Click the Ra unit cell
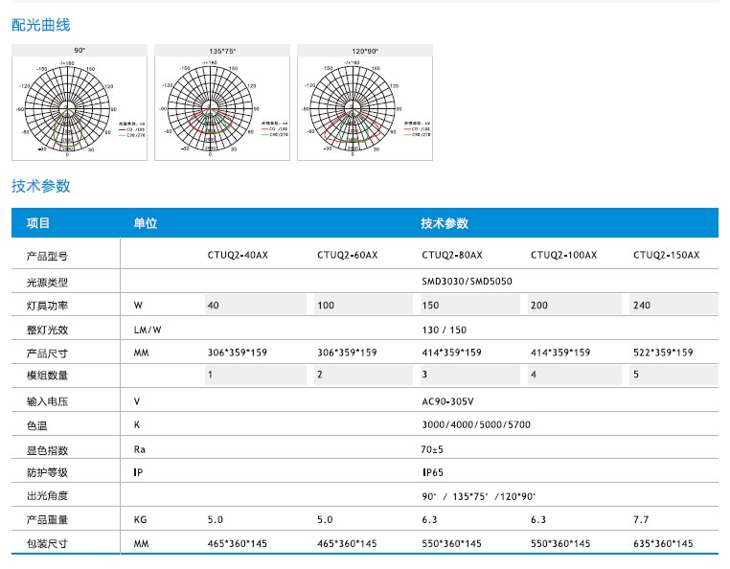The image size is (730, 569). (x=140, y=449)
